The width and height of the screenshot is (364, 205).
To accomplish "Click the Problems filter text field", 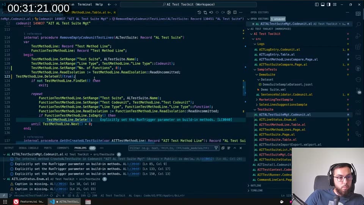I will 171,148.
